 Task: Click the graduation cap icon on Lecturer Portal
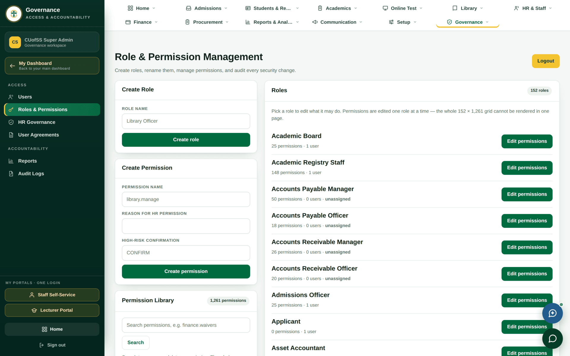coord(34,310)
